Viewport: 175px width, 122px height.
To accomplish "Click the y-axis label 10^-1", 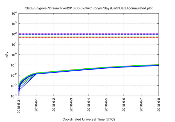I will click(x=14, y=65).
